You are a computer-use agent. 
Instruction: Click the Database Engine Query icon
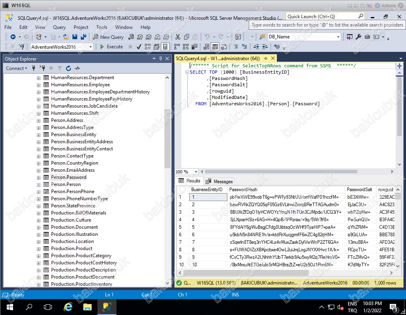[x=131, y=37]
